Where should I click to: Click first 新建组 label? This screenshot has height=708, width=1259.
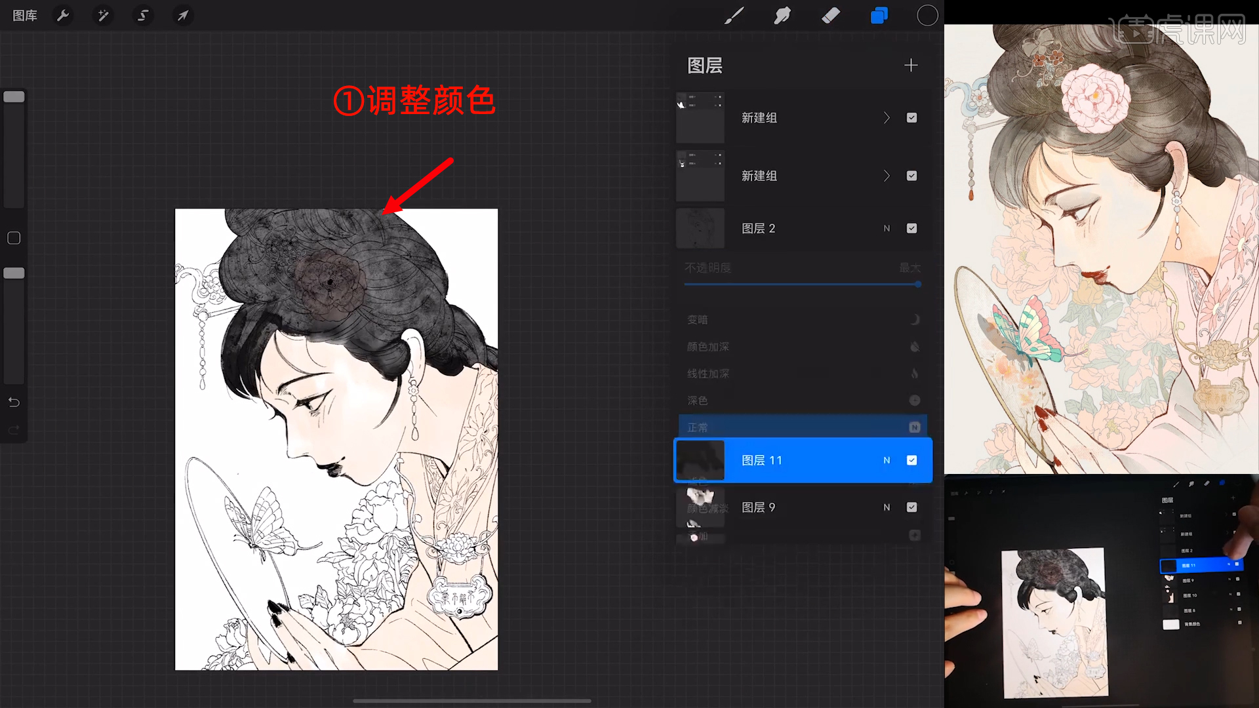point(759,117)
